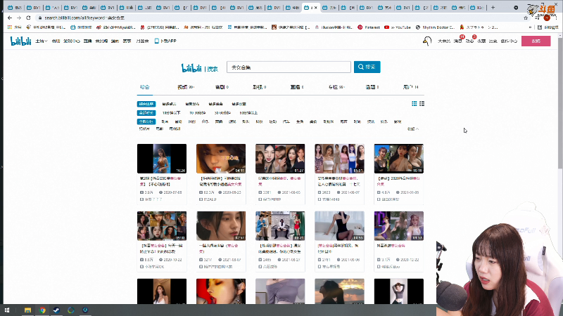
Task: Filter by 10分钟以下 duration
Action: click(x=171, y=113)
